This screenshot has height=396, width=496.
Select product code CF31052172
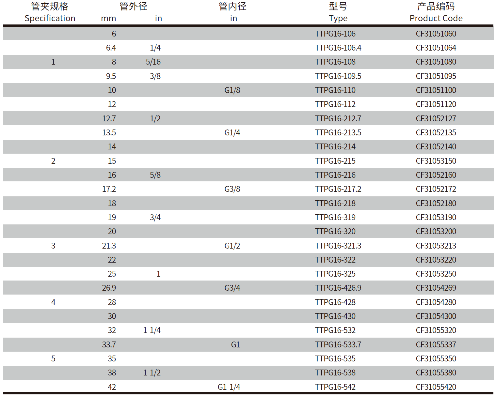click(436, 189)
